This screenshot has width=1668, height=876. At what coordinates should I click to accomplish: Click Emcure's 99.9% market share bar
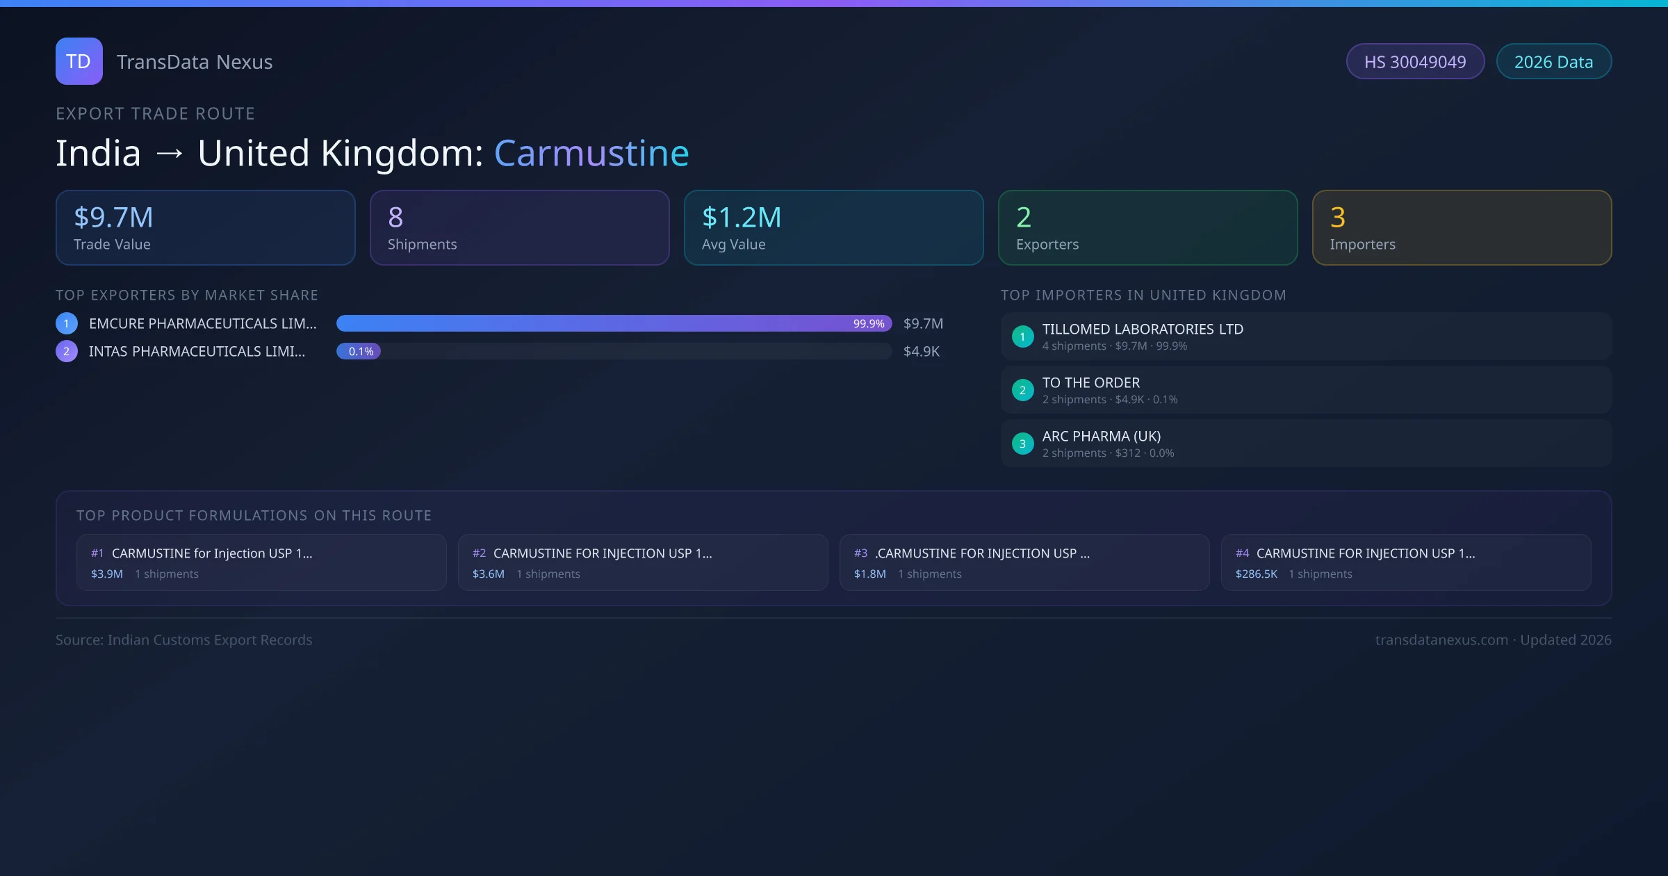coord(614,323)
